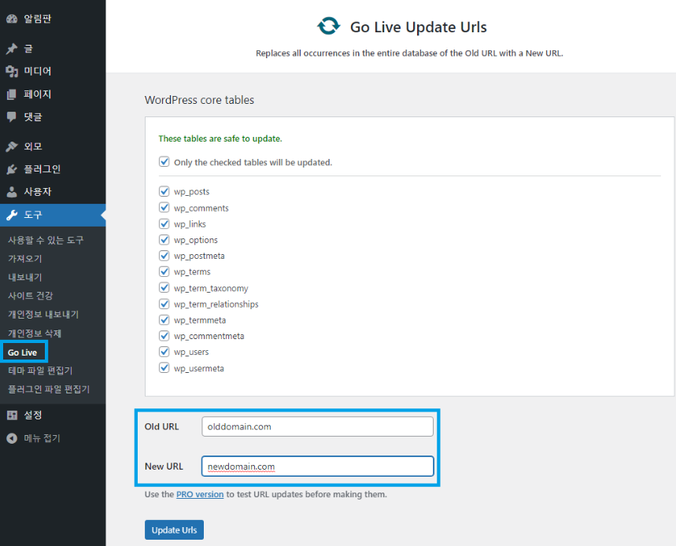The height and width of the screenshot is (546, 676).
Task: Click the dashboard gauge icon beside 알림판
Action: [x=12, y=18]
